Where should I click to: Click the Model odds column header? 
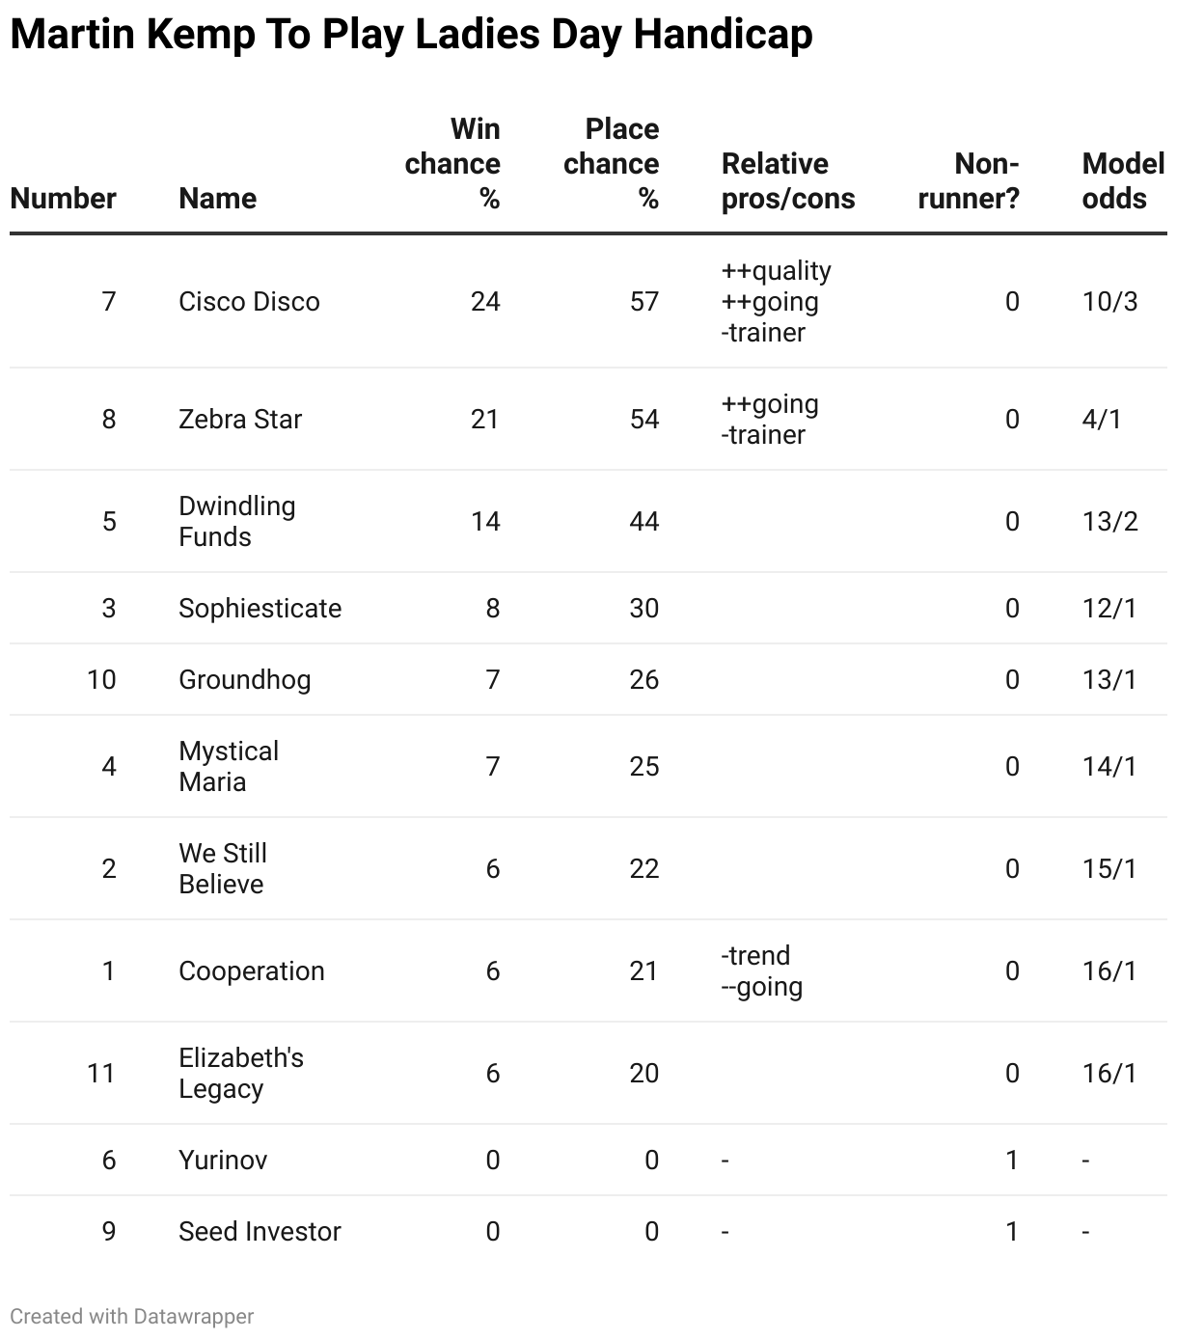1123,180
